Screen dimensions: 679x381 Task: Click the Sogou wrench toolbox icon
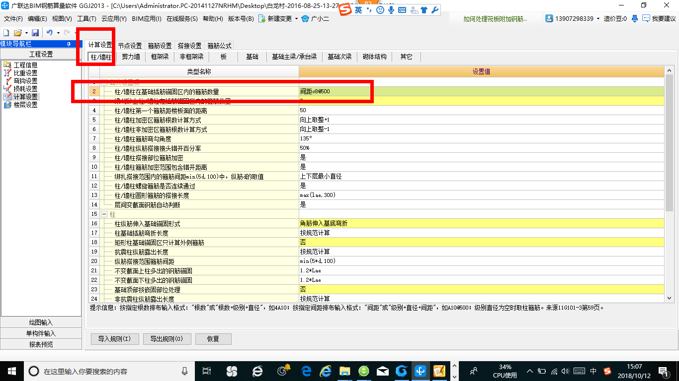pyautogui.click(x=435, y=10)
